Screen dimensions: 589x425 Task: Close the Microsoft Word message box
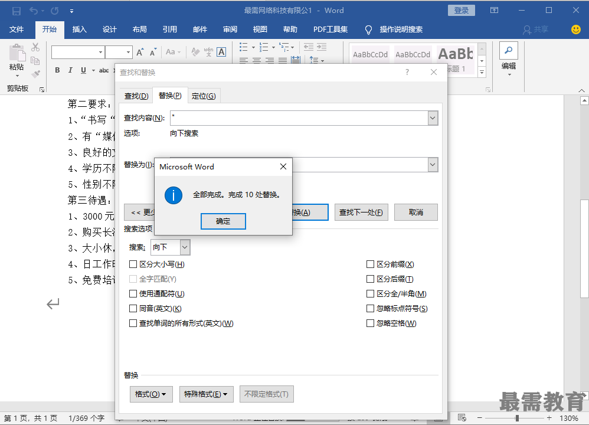pos(283,166)
